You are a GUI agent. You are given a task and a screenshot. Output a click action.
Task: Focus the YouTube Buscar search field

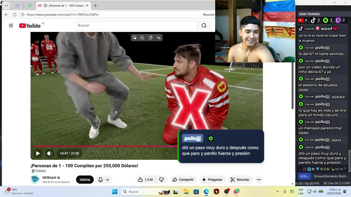[136, 25]
